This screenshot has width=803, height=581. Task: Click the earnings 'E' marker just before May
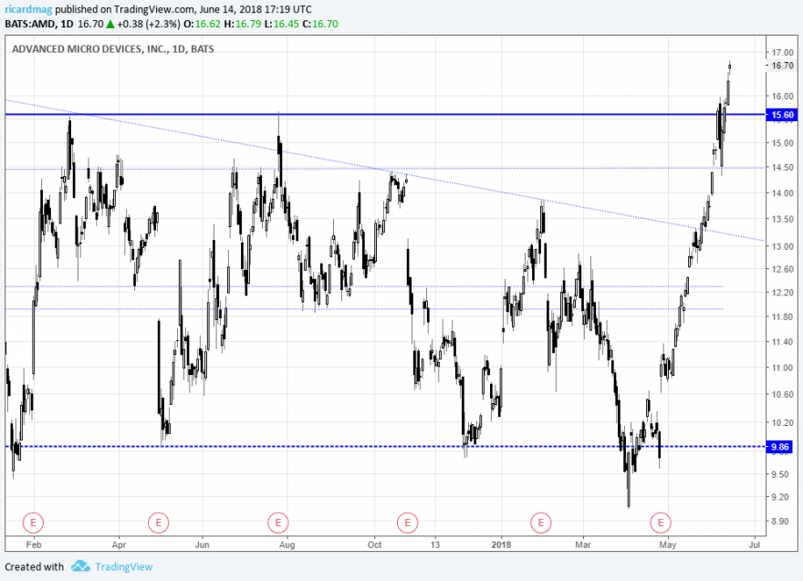660,523
